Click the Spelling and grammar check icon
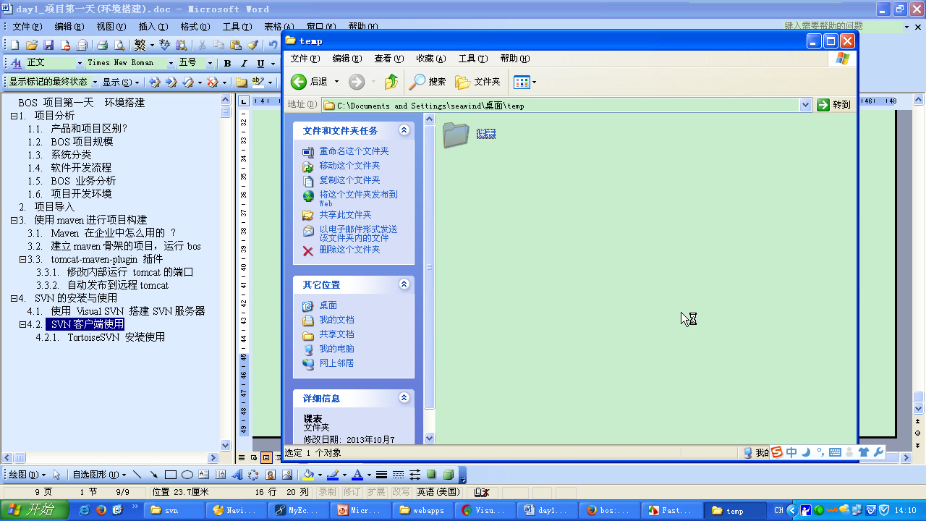Viewport: 926px width, 521px height. pyautogui.click(x=164, y=45)
